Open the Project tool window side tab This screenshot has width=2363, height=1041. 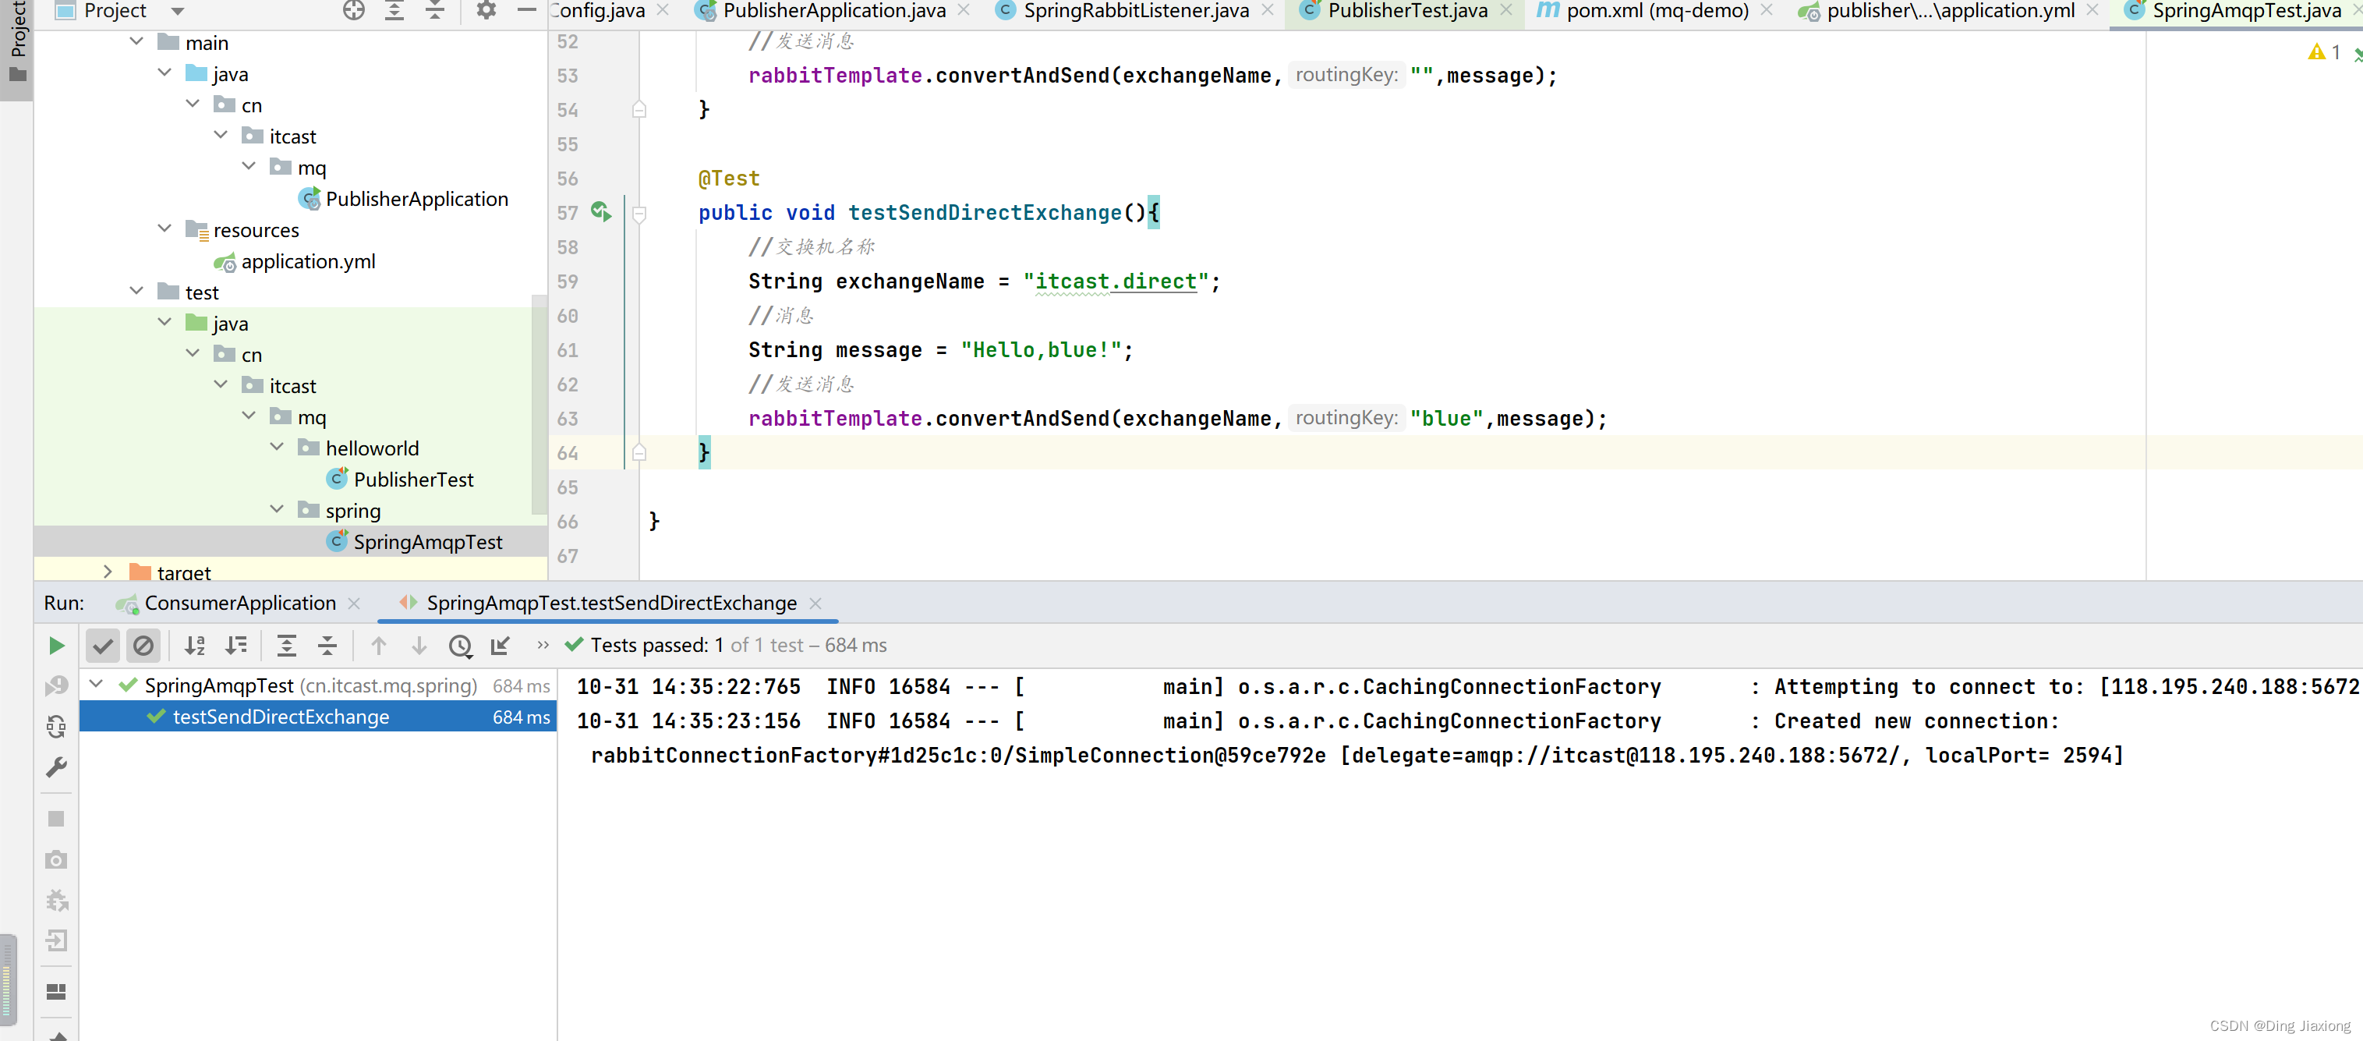coord(16,43)
